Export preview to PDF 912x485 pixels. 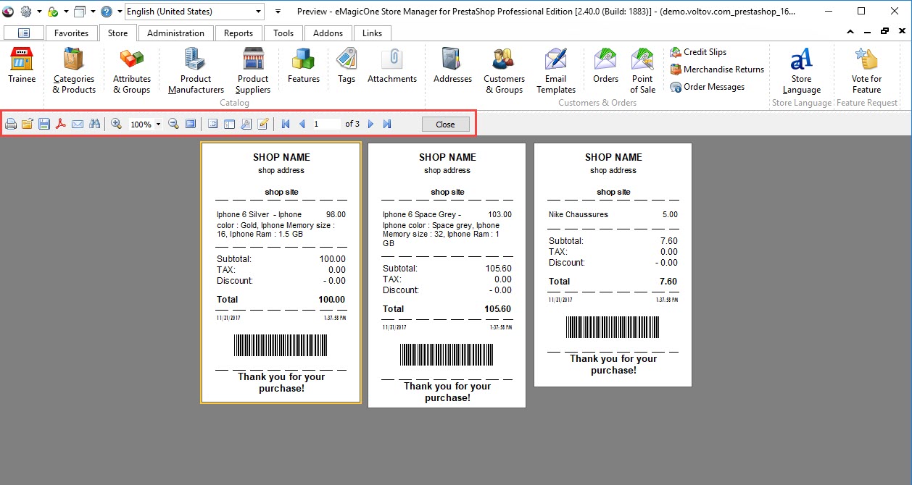[x=61, y=124]
